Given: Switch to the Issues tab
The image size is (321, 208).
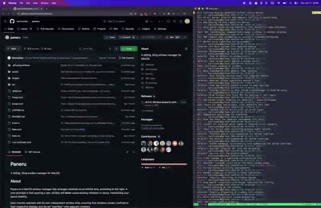Looking at the screenshot, I should tap(24, 29).
